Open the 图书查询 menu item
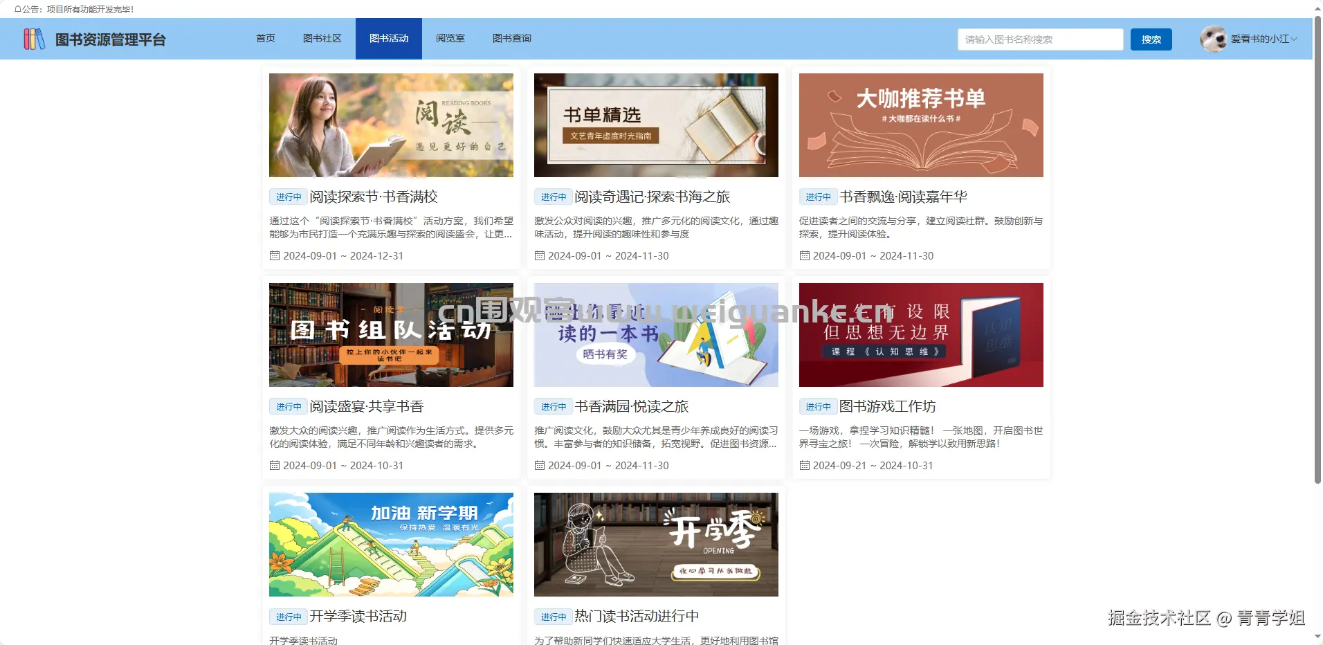The width and height of the screenshot is (1323, 645). pyautogui.click(x=512, y=39)
